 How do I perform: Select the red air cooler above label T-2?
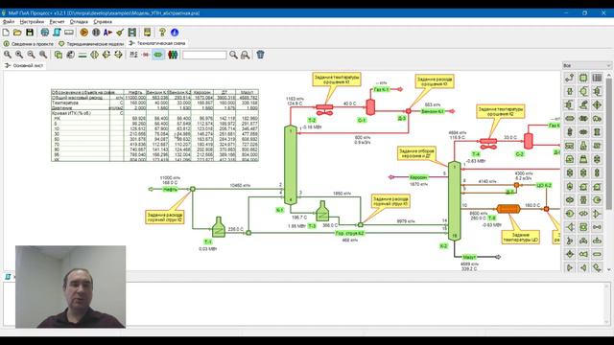coord(324,109)
